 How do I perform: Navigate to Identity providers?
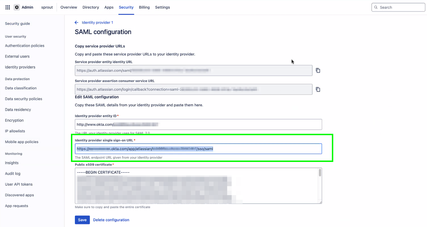tap(20, 67)
